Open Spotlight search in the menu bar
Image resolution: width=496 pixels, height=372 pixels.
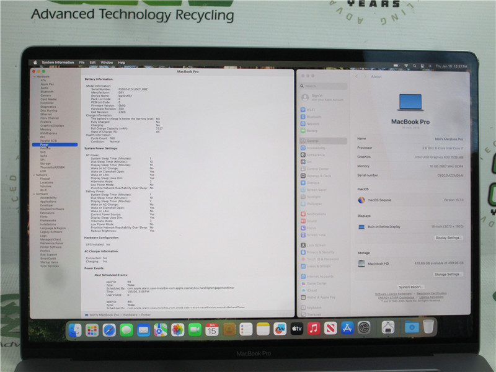(414, 66)
